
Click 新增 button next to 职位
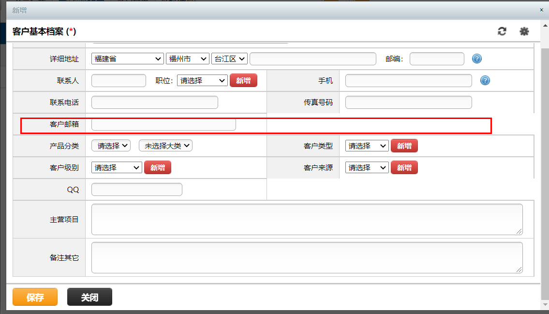pos(243,80)
